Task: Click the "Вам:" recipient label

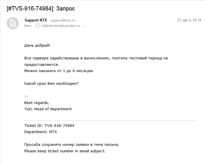Action: (28, 26)
